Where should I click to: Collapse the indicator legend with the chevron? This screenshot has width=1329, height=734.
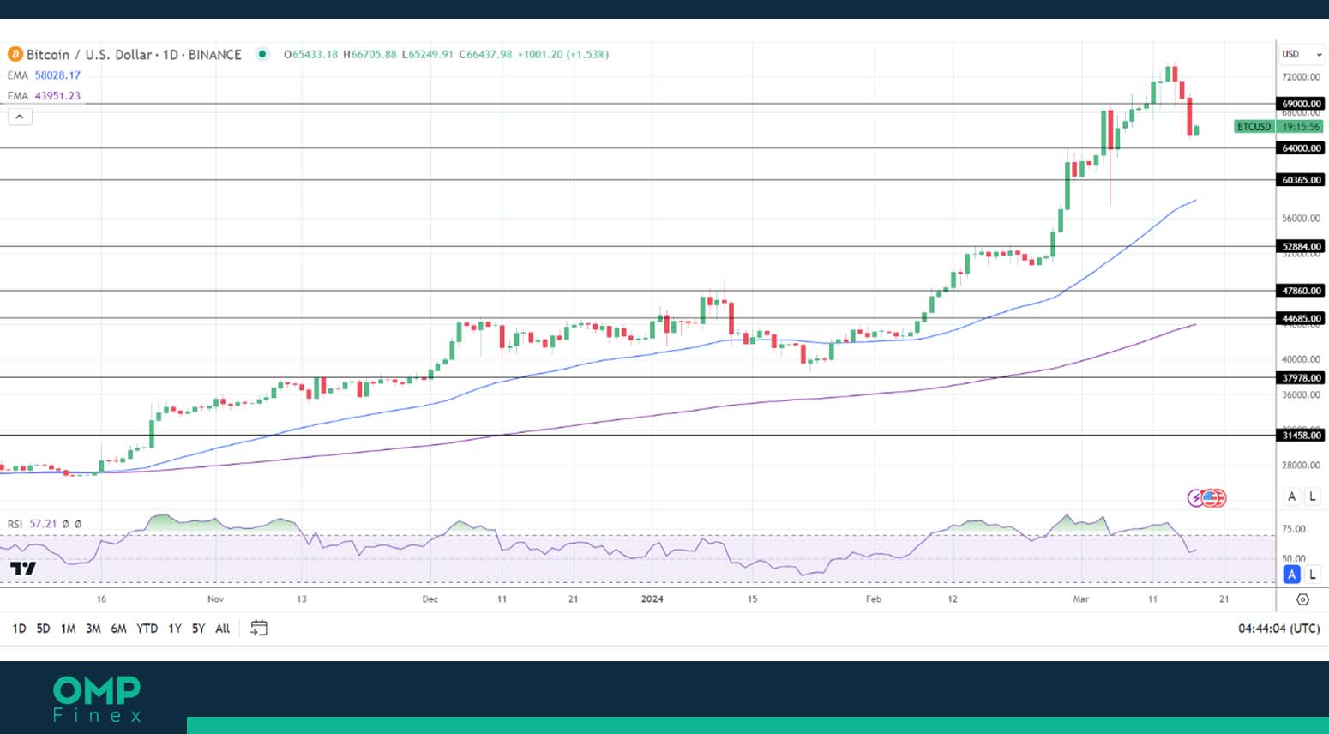[x=20, y=117]
